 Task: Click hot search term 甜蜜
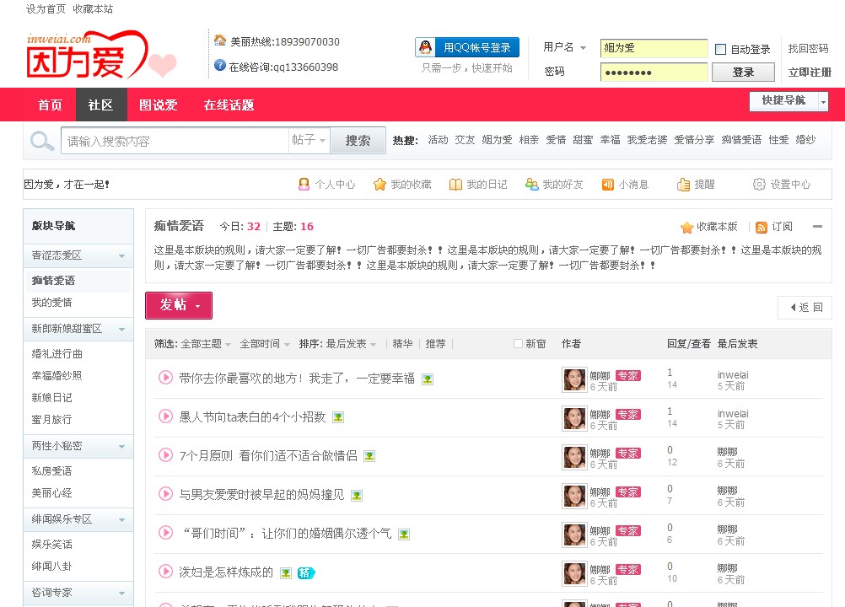point(583,140)
